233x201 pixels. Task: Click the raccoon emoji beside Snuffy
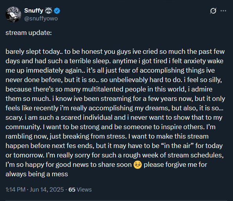pos(49,11)
